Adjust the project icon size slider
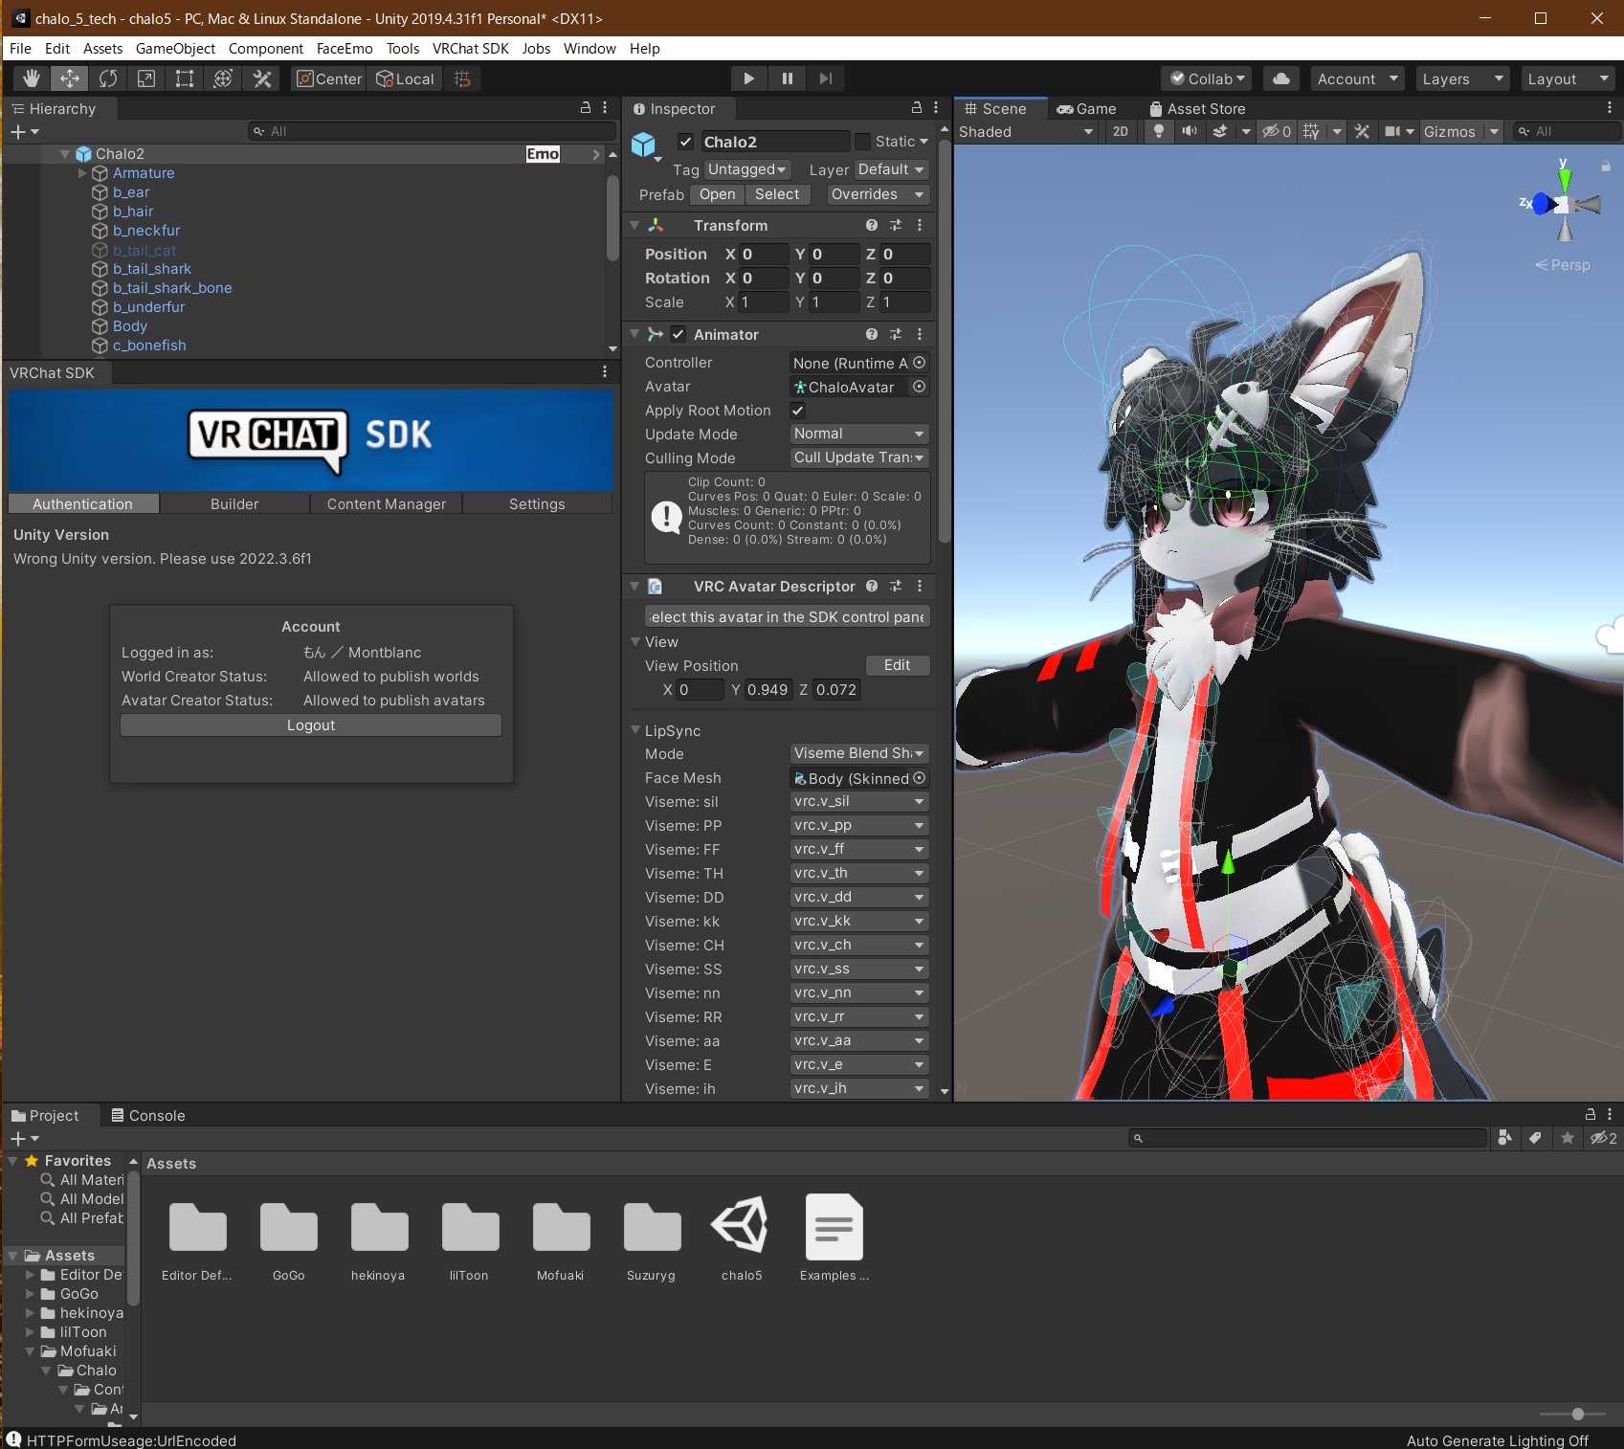 [1577, 1414]
